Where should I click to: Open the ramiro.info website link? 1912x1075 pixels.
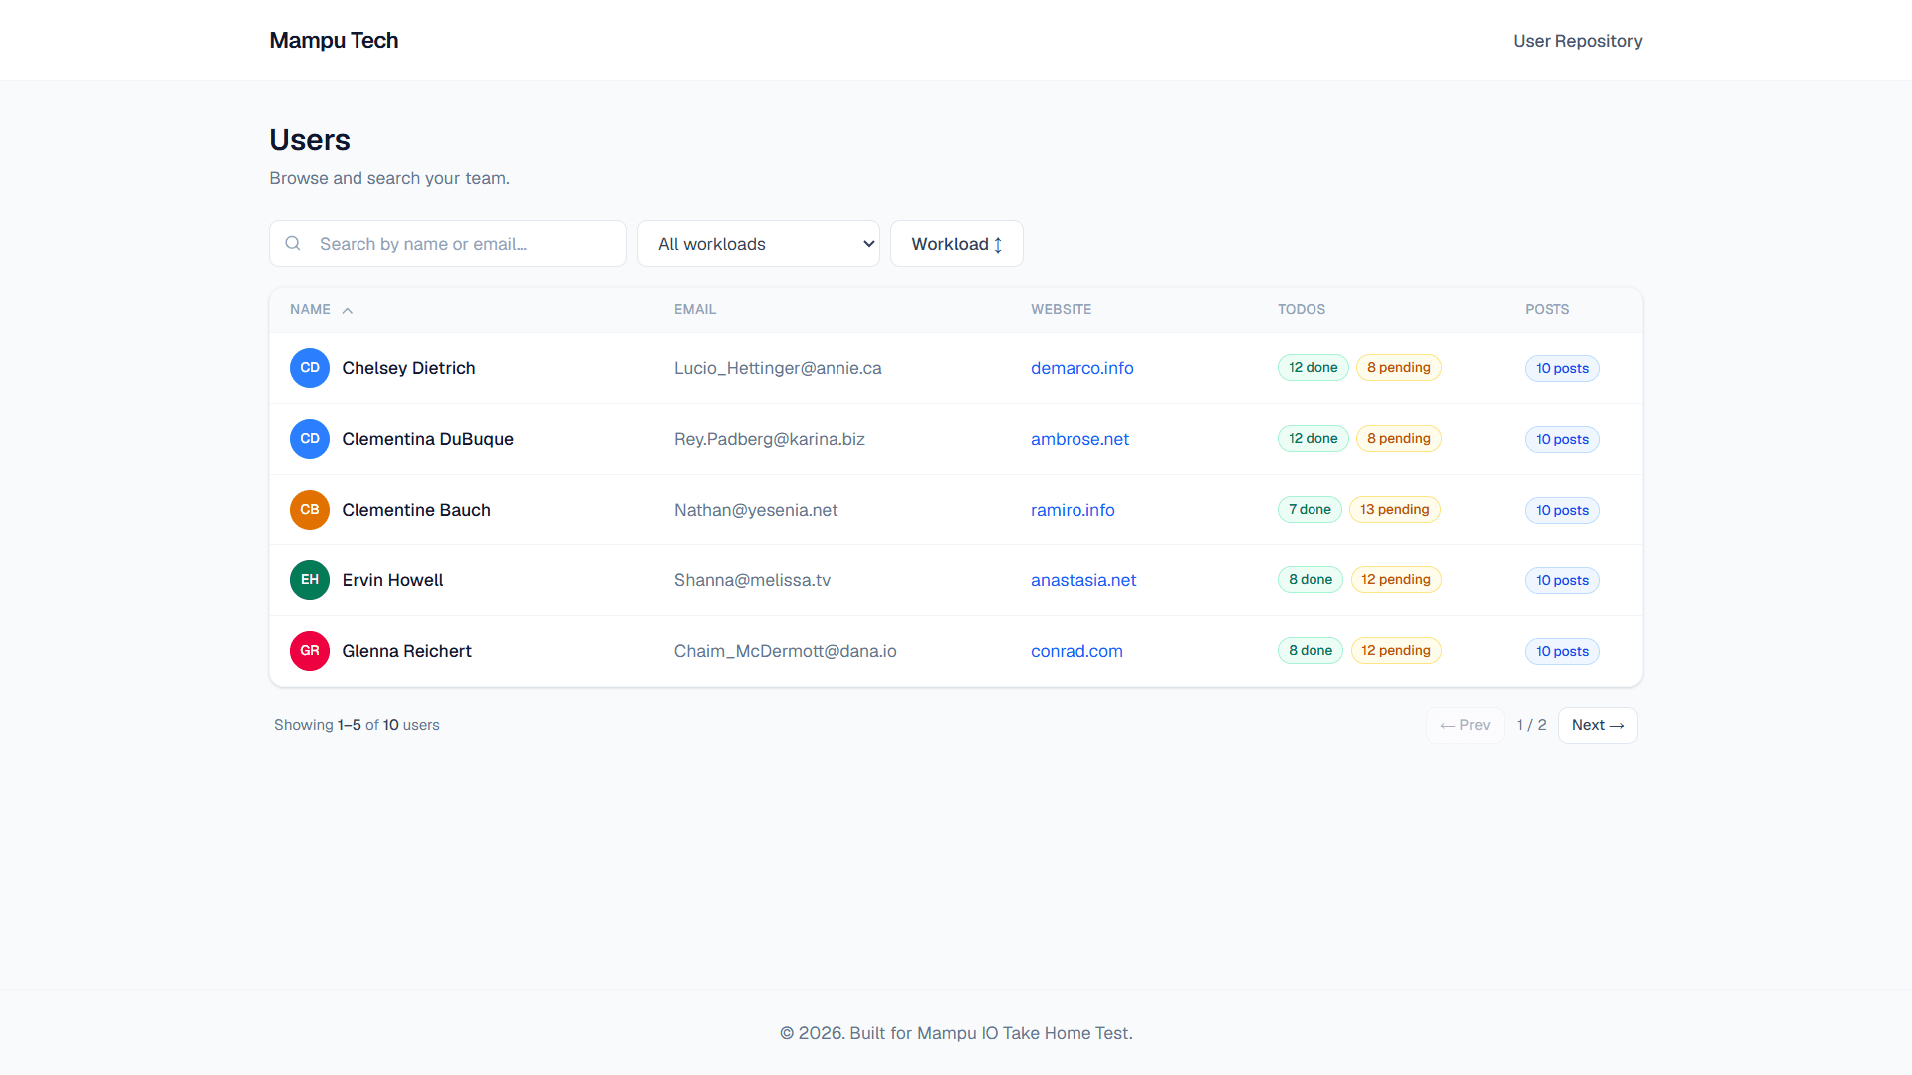1073,510
